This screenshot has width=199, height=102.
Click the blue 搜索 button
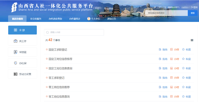(193, 13)
